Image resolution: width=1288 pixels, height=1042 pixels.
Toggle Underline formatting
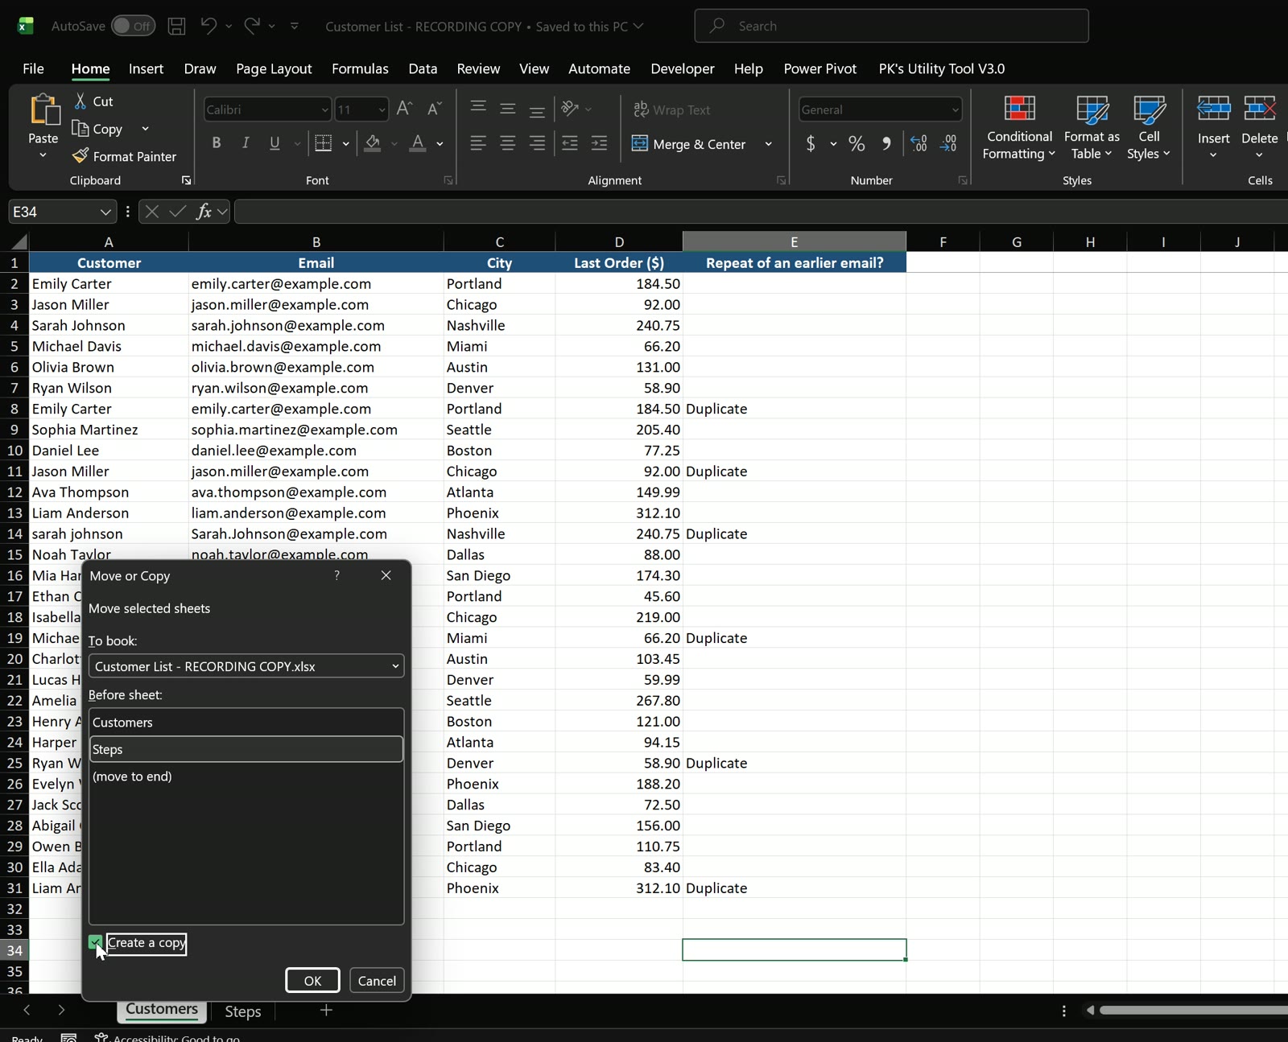[275, 143]
